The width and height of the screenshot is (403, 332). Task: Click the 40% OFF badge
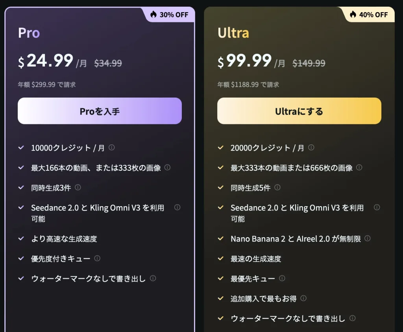tap(369, 15)
